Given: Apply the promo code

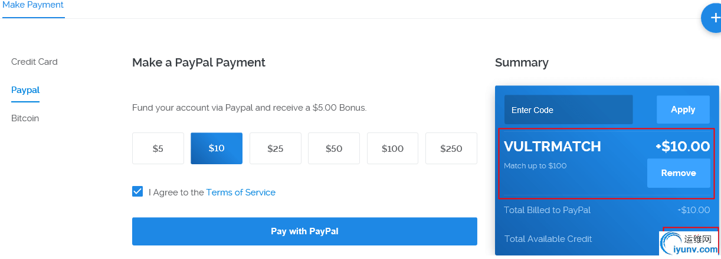Looking at the screenshot, I should click(683, 109).
